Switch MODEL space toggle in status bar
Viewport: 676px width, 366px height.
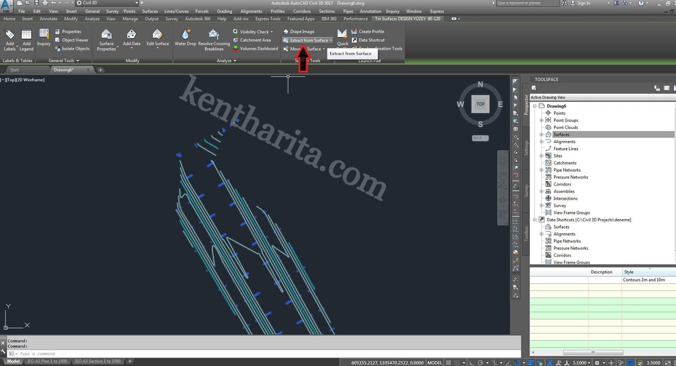click(435, 363)
